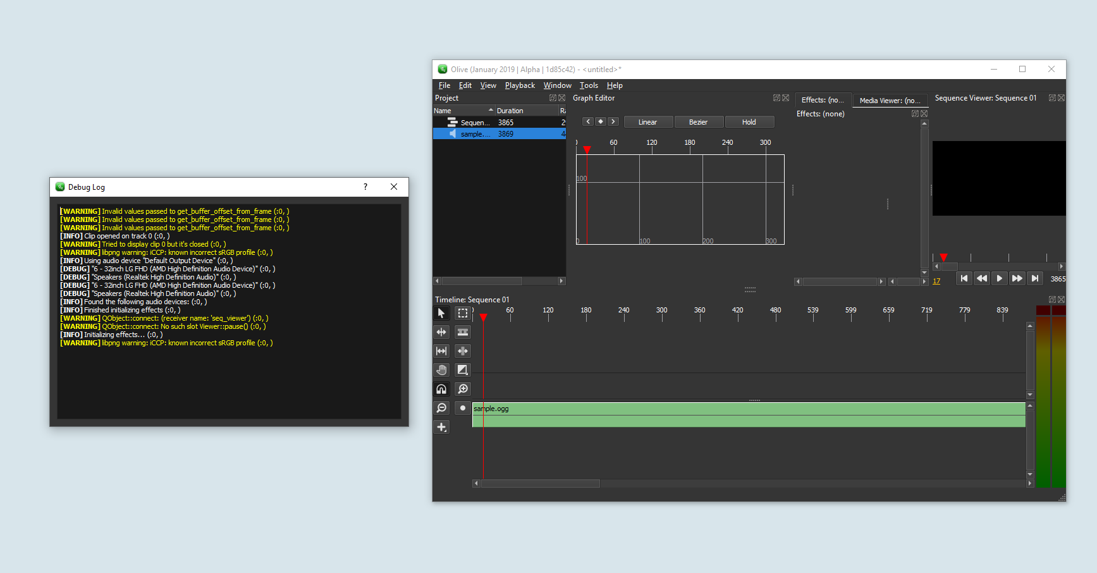Open the Add (plus) menu in the timeline toolbar
This screenshot has width=1097, height=573.
(x=441, y=427)
